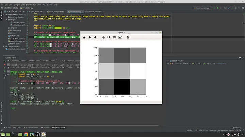
Task: Open the Tools menu
Action: [x=39, y=5]
